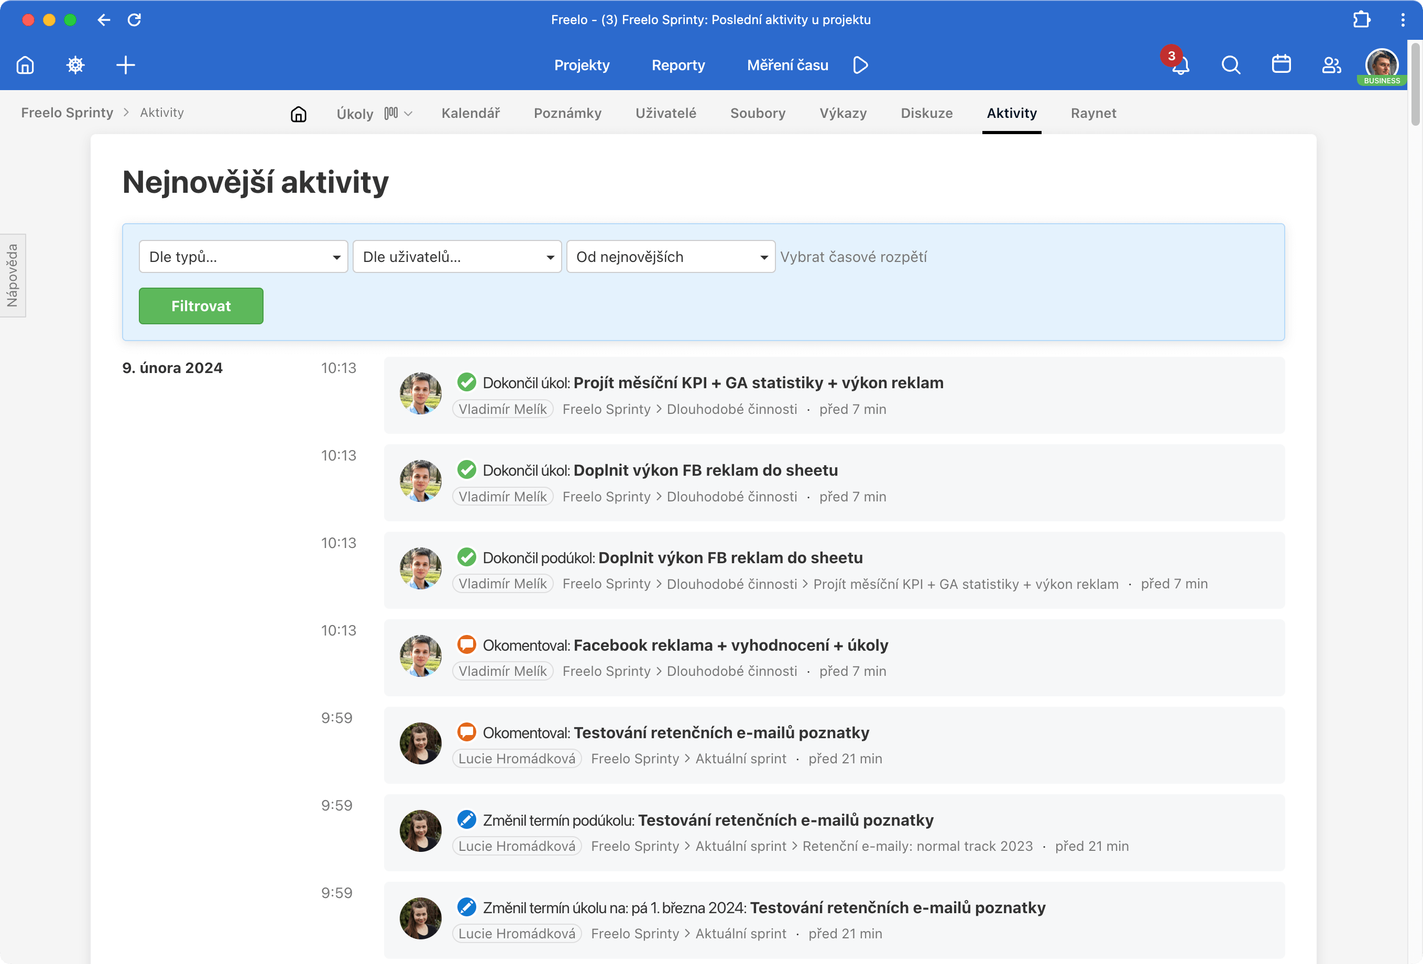Open Dlouhodobé činnosti link in KPI activity
This screenshot has height=964, width=1423.
(732, 409)
